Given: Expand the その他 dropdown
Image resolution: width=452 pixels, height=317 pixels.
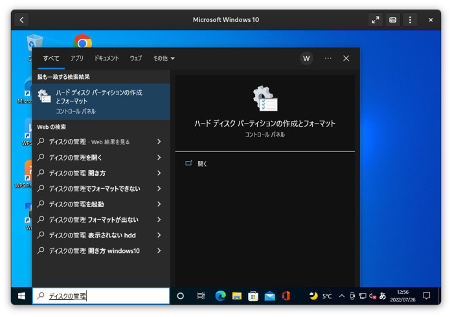Looking at the screenshot, I should point(164,58).
